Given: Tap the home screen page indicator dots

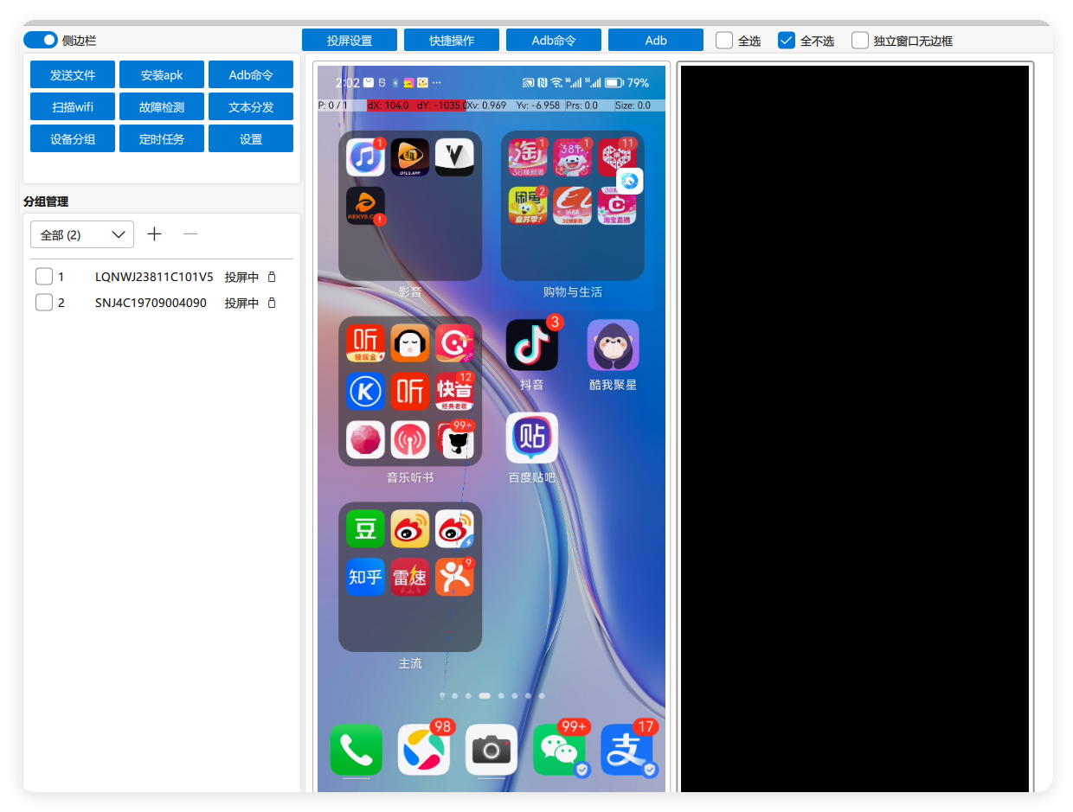Looking at the screenshot, I should click(492, 695).
